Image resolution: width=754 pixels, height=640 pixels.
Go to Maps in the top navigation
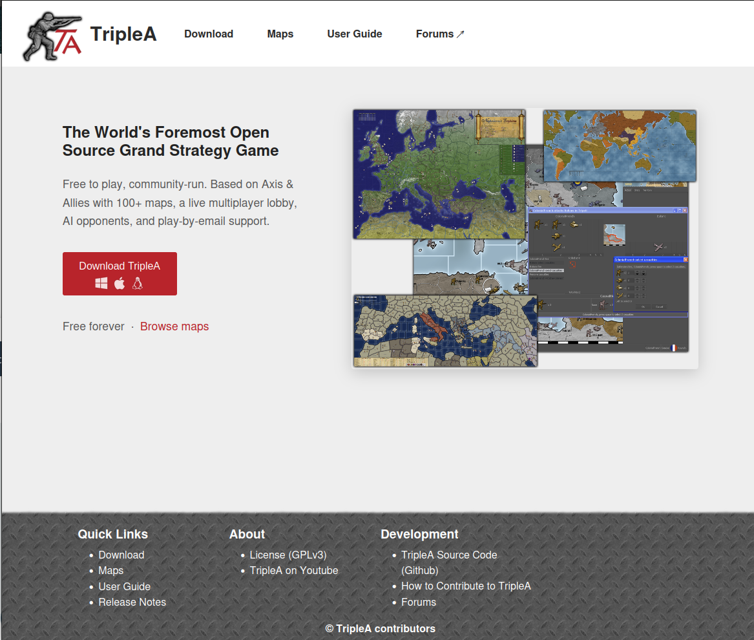[x=280, y=34]
